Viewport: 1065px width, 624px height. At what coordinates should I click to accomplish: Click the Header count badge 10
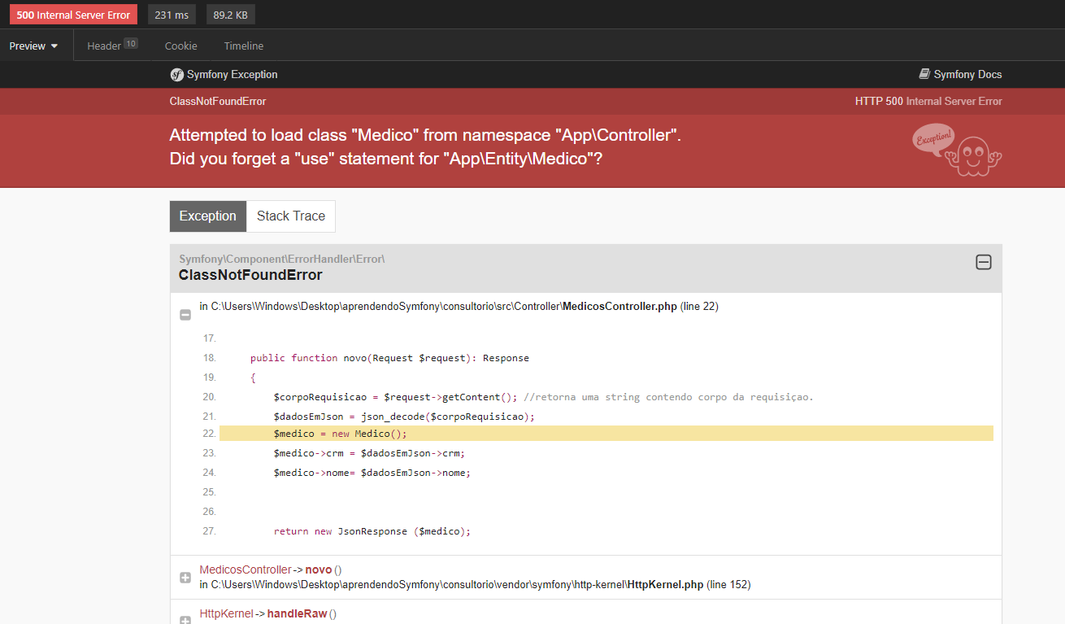tap(131, 44)
